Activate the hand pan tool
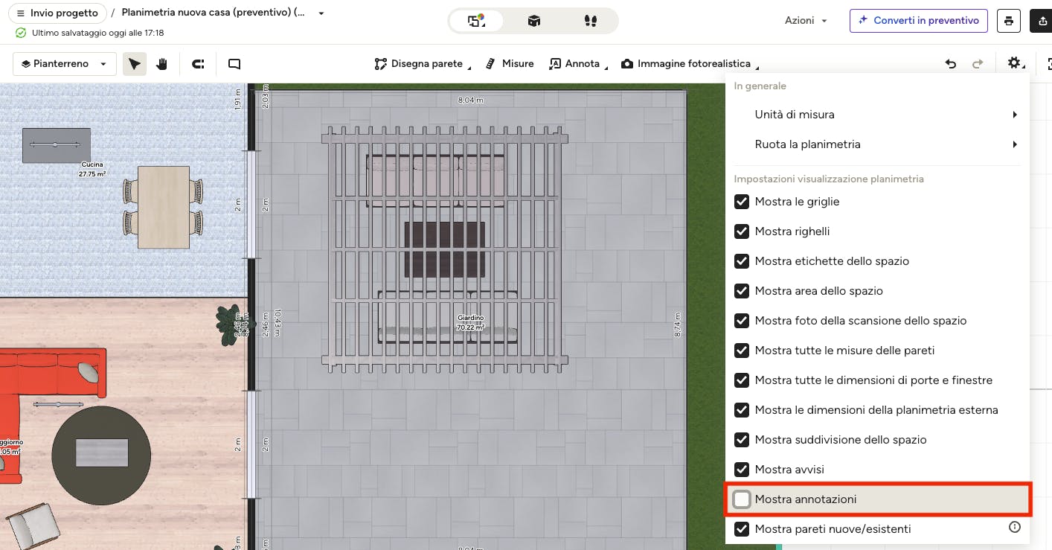 coord(161,64)
